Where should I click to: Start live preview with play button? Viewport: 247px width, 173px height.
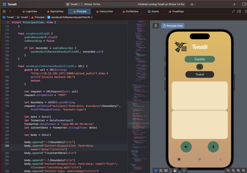point(156,171)
